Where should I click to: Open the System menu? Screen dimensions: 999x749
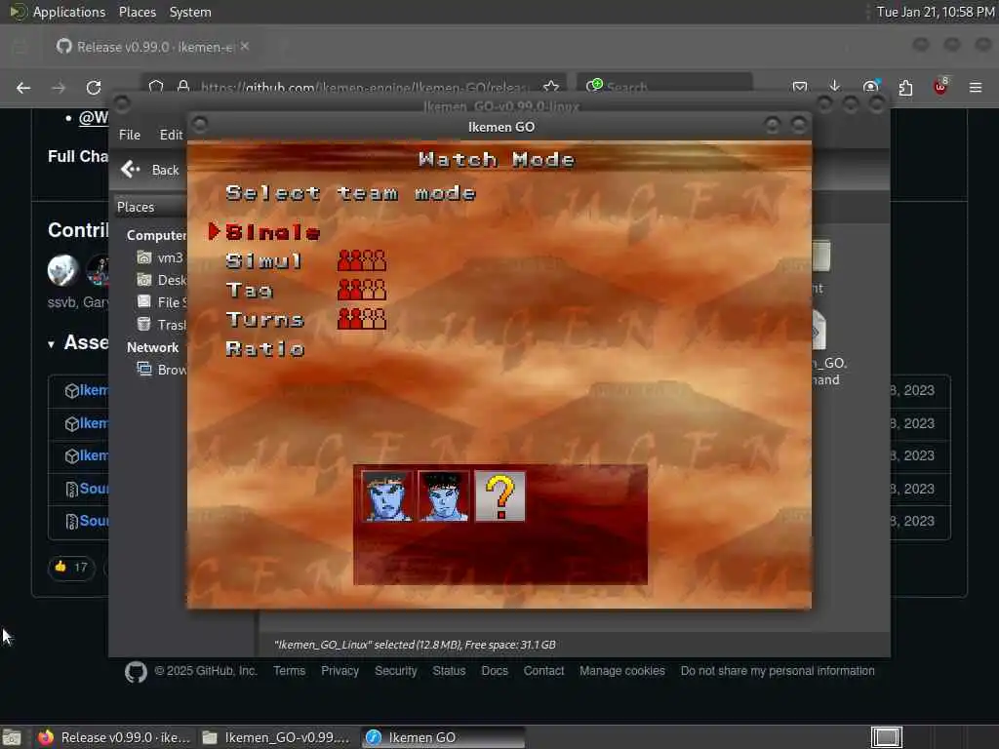[190, 12]
